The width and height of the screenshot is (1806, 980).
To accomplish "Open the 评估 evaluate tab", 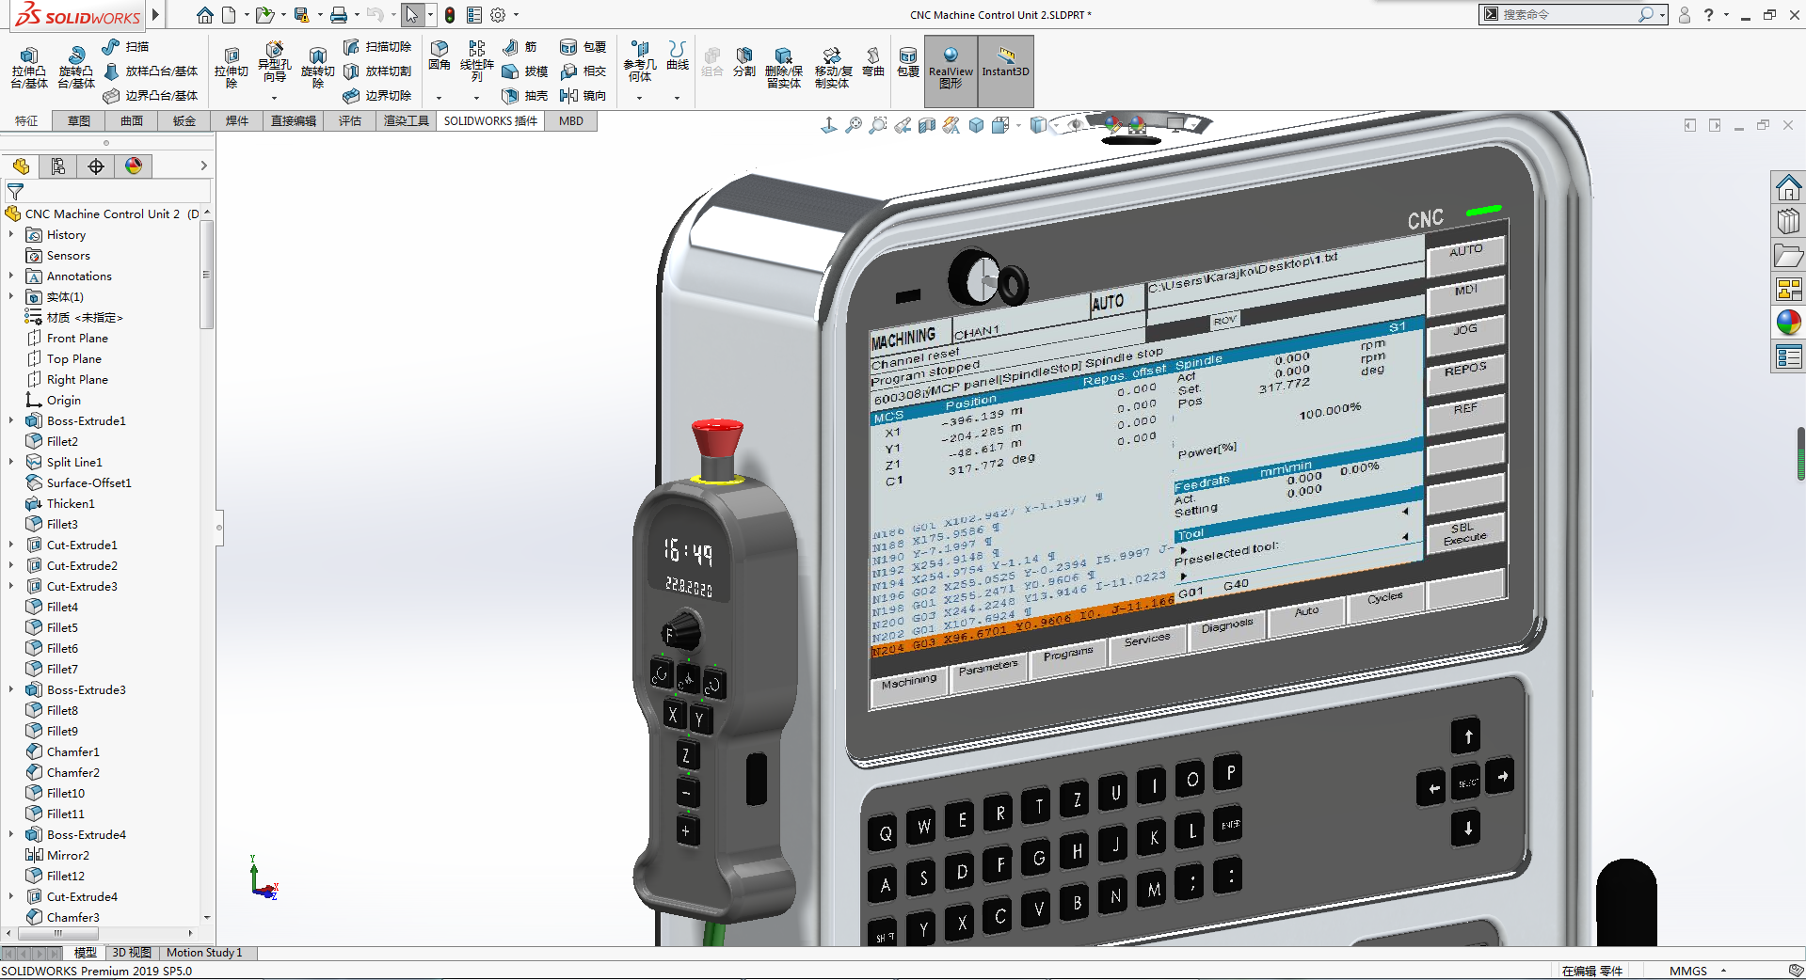I will point(350,120).
